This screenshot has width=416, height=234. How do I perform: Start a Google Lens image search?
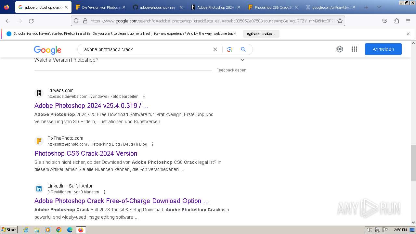230,49
